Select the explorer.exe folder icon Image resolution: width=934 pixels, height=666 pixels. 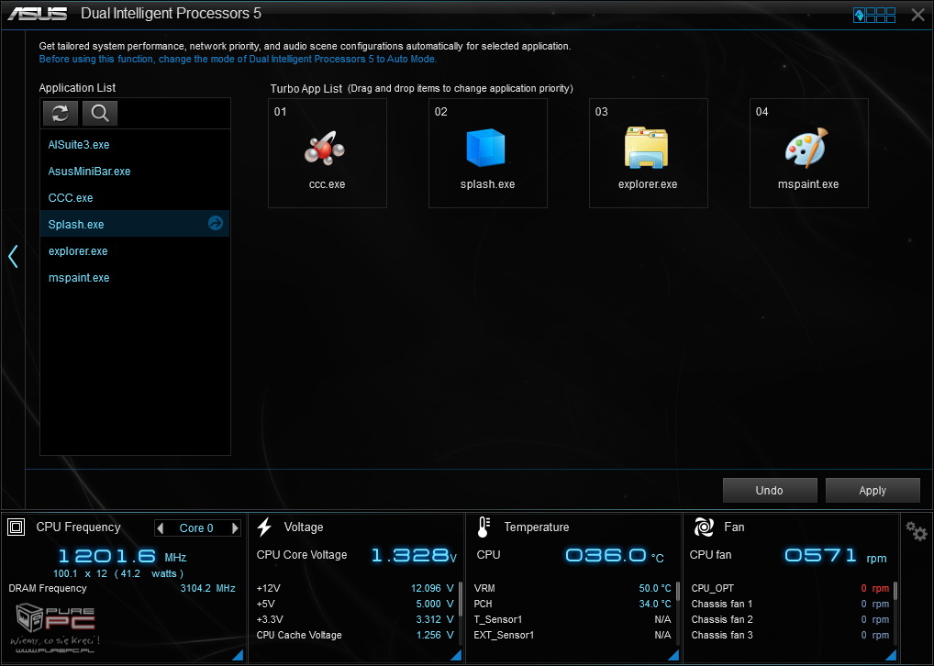(646, 147)
